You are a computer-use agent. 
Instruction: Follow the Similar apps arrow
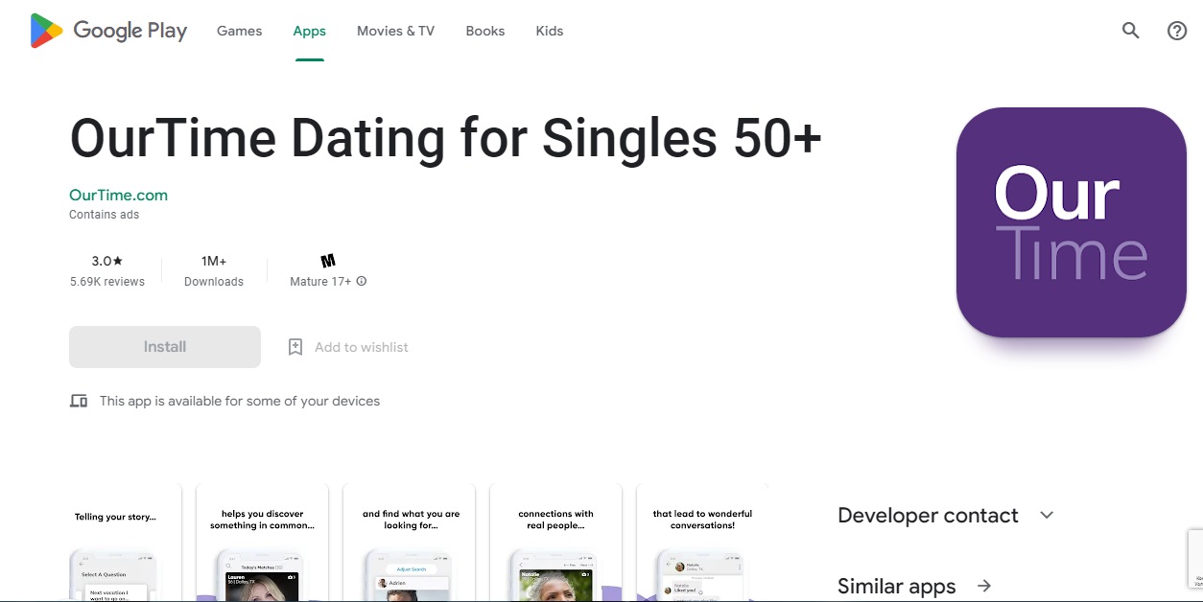click(x=984, y=586)
